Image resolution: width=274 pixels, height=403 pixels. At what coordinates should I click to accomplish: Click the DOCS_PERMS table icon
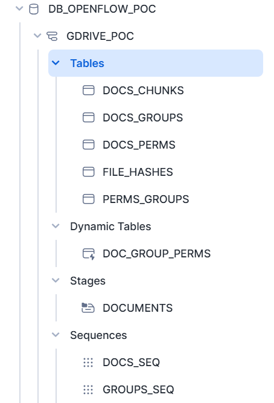(x=89, y=144)
